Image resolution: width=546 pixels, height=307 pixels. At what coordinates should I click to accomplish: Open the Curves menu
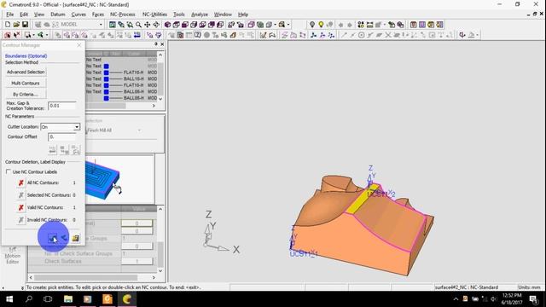(78, 14)
